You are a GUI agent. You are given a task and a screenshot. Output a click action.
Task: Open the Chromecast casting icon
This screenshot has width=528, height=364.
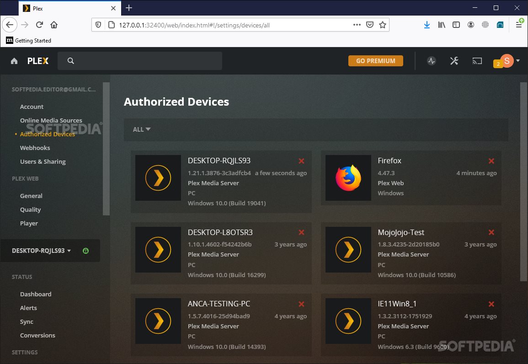[477, 60]
